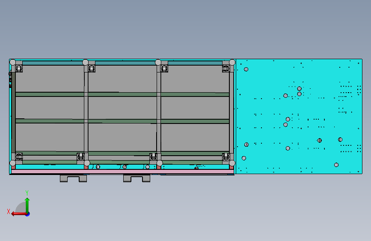This screenshot has width=371, height=241.
Task: Pick the caster wheel at the frame's top-left corner
Action: click(19, 69)
